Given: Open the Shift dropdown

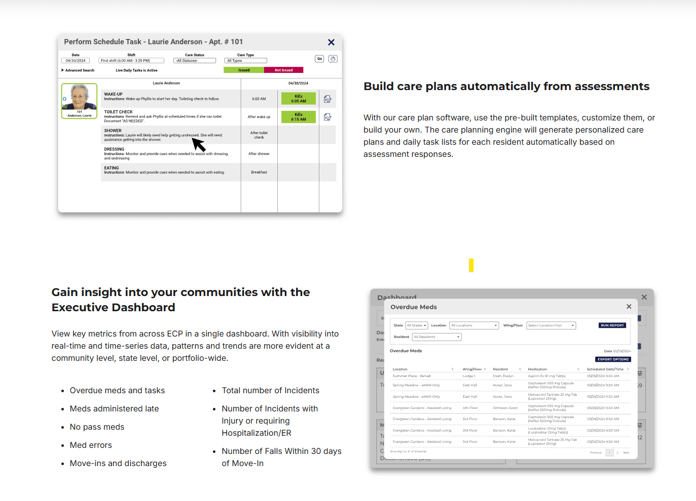Looking at the screenshot, I should coord(131,60).
